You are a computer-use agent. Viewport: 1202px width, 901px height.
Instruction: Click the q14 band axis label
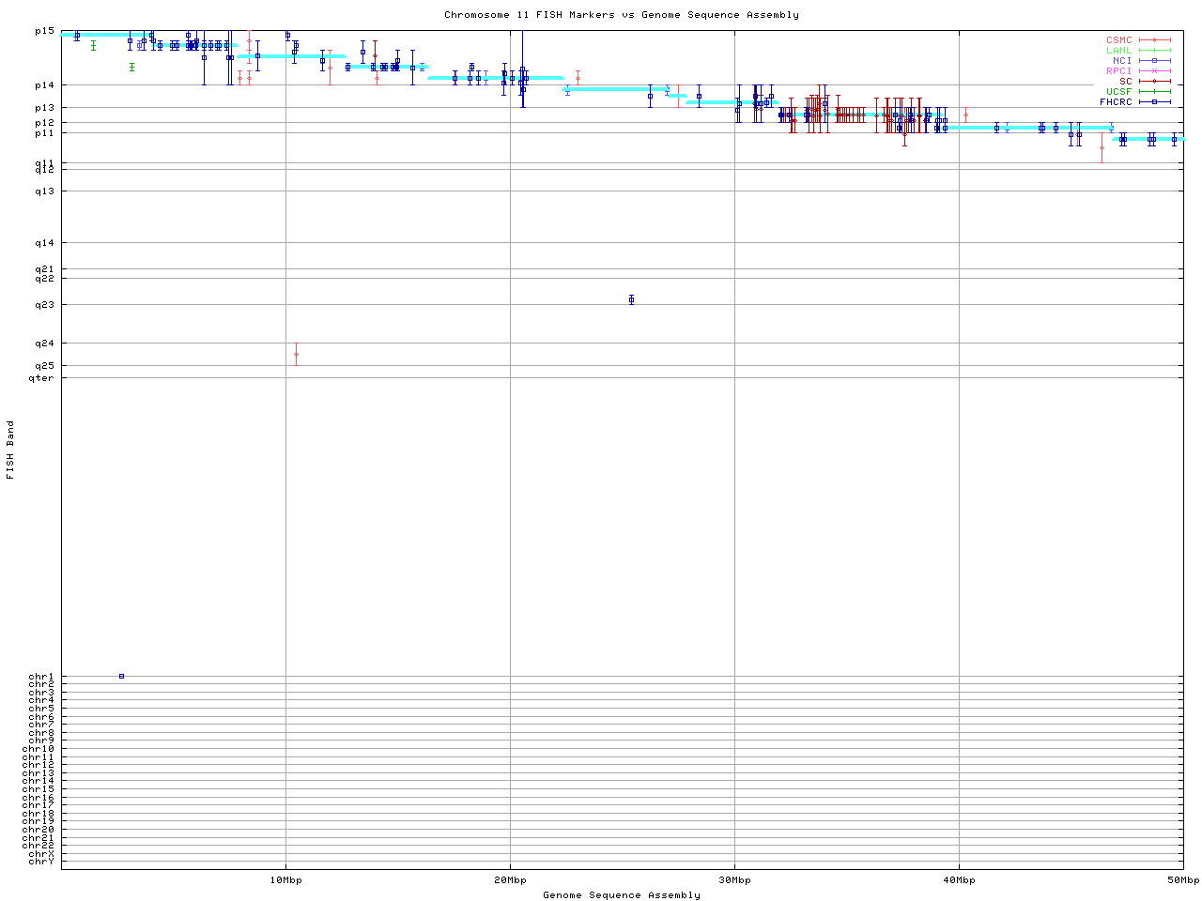pos(44,243)
